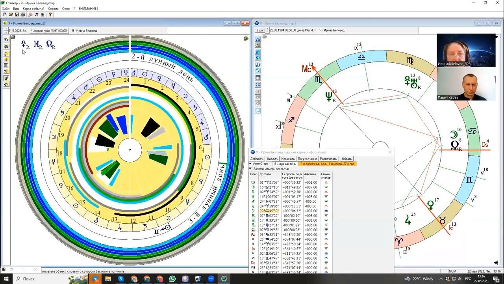Click the small printer icon above natal chart
Screen dimensions: 504x284
(x=265, y=37)
